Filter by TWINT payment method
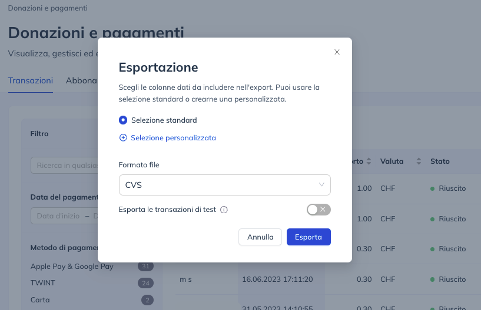The width and height of the screenshot is (481, 310). 42,283
